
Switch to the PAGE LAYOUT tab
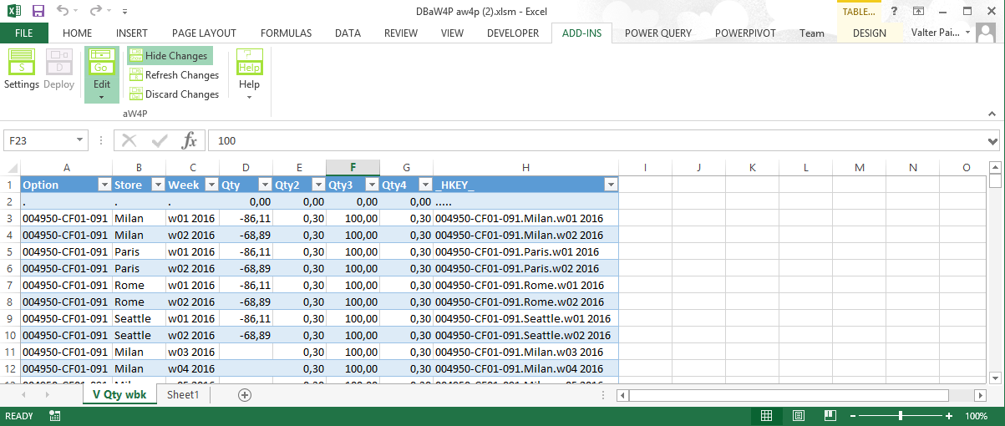pyautogui.click(x=204, y=33)
